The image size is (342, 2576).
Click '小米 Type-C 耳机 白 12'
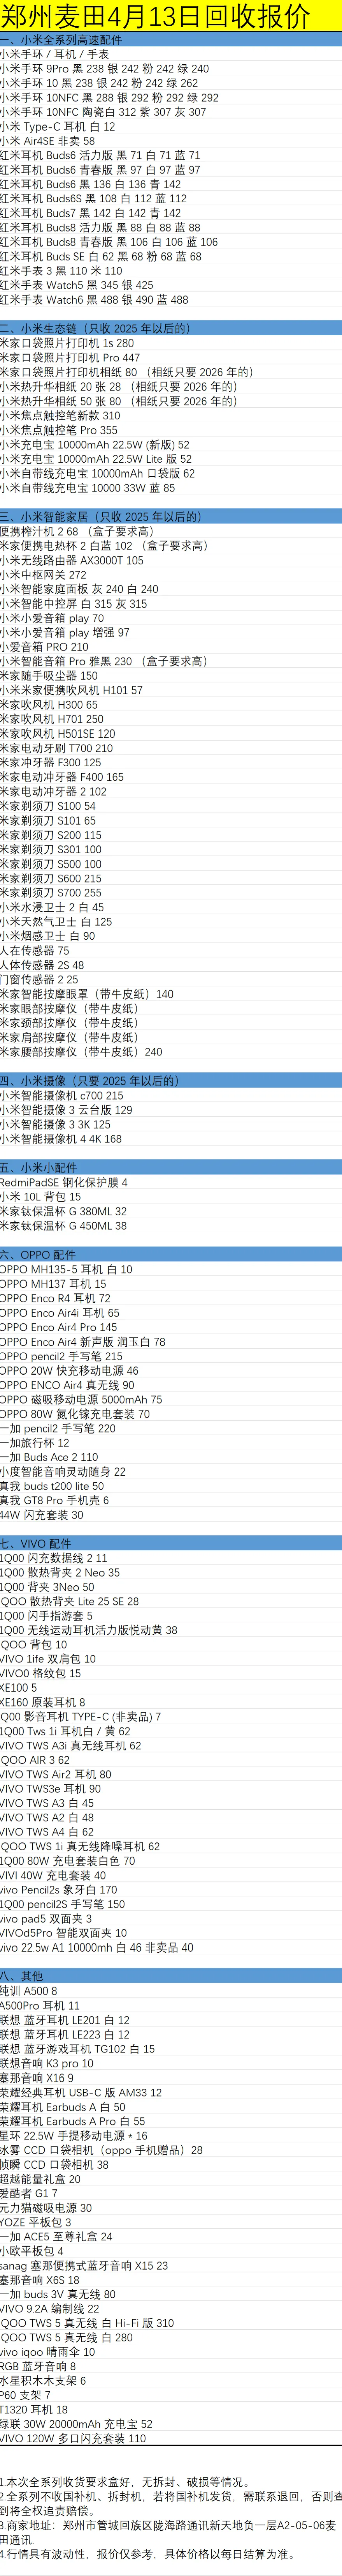[58, 127]
